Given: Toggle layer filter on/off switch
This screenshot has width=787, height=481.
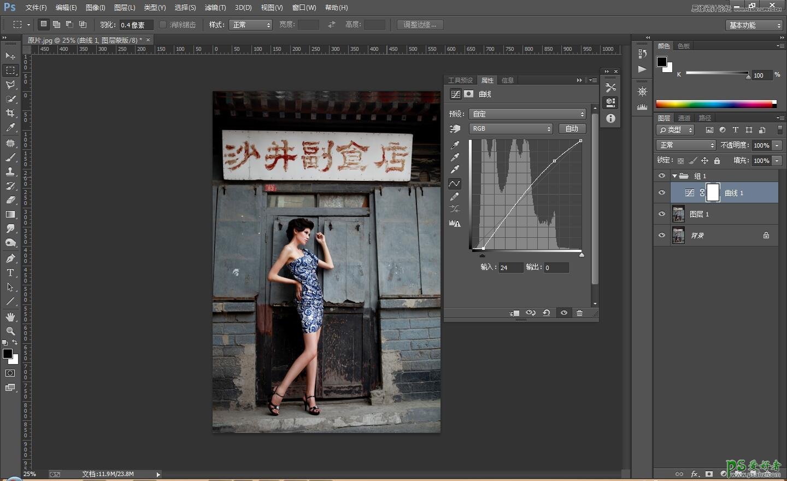Looking at the screenshot, I should pos(780,130).
